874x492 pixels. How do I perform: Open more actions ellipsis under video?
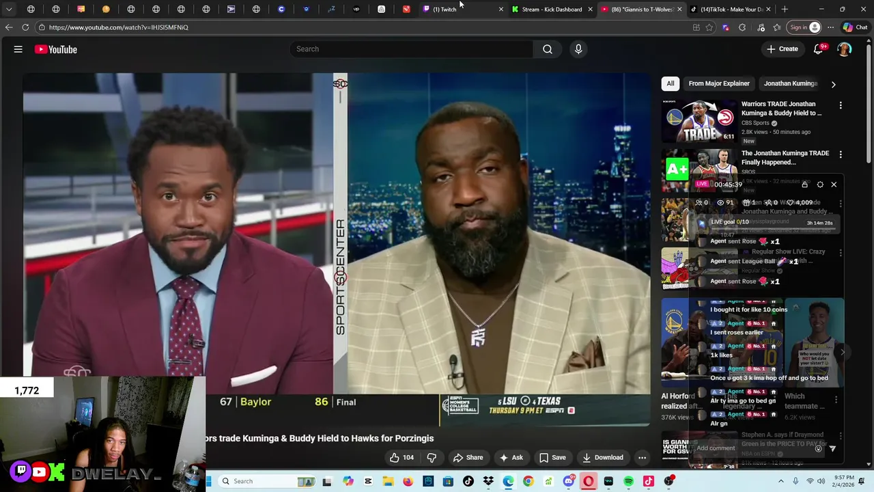click(642, 458)
